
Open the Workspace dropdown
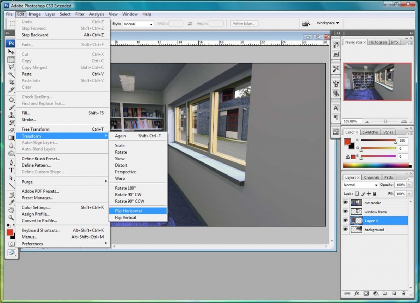328,23
